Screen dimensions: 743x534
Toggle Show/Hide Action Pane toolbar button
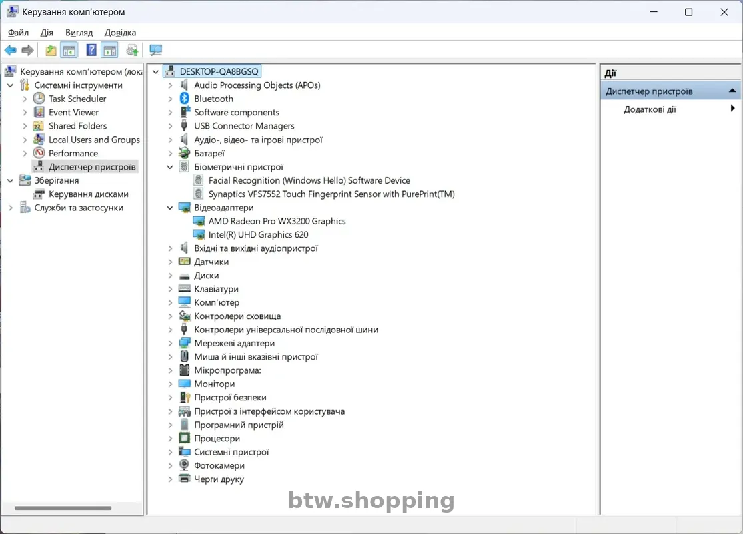click(x=110, y=50)
